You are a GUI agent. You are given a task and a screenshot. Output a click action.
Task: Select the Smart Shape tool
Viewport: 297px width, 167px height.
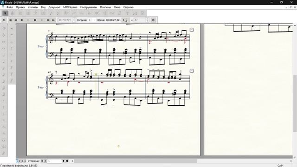[82, 13]
